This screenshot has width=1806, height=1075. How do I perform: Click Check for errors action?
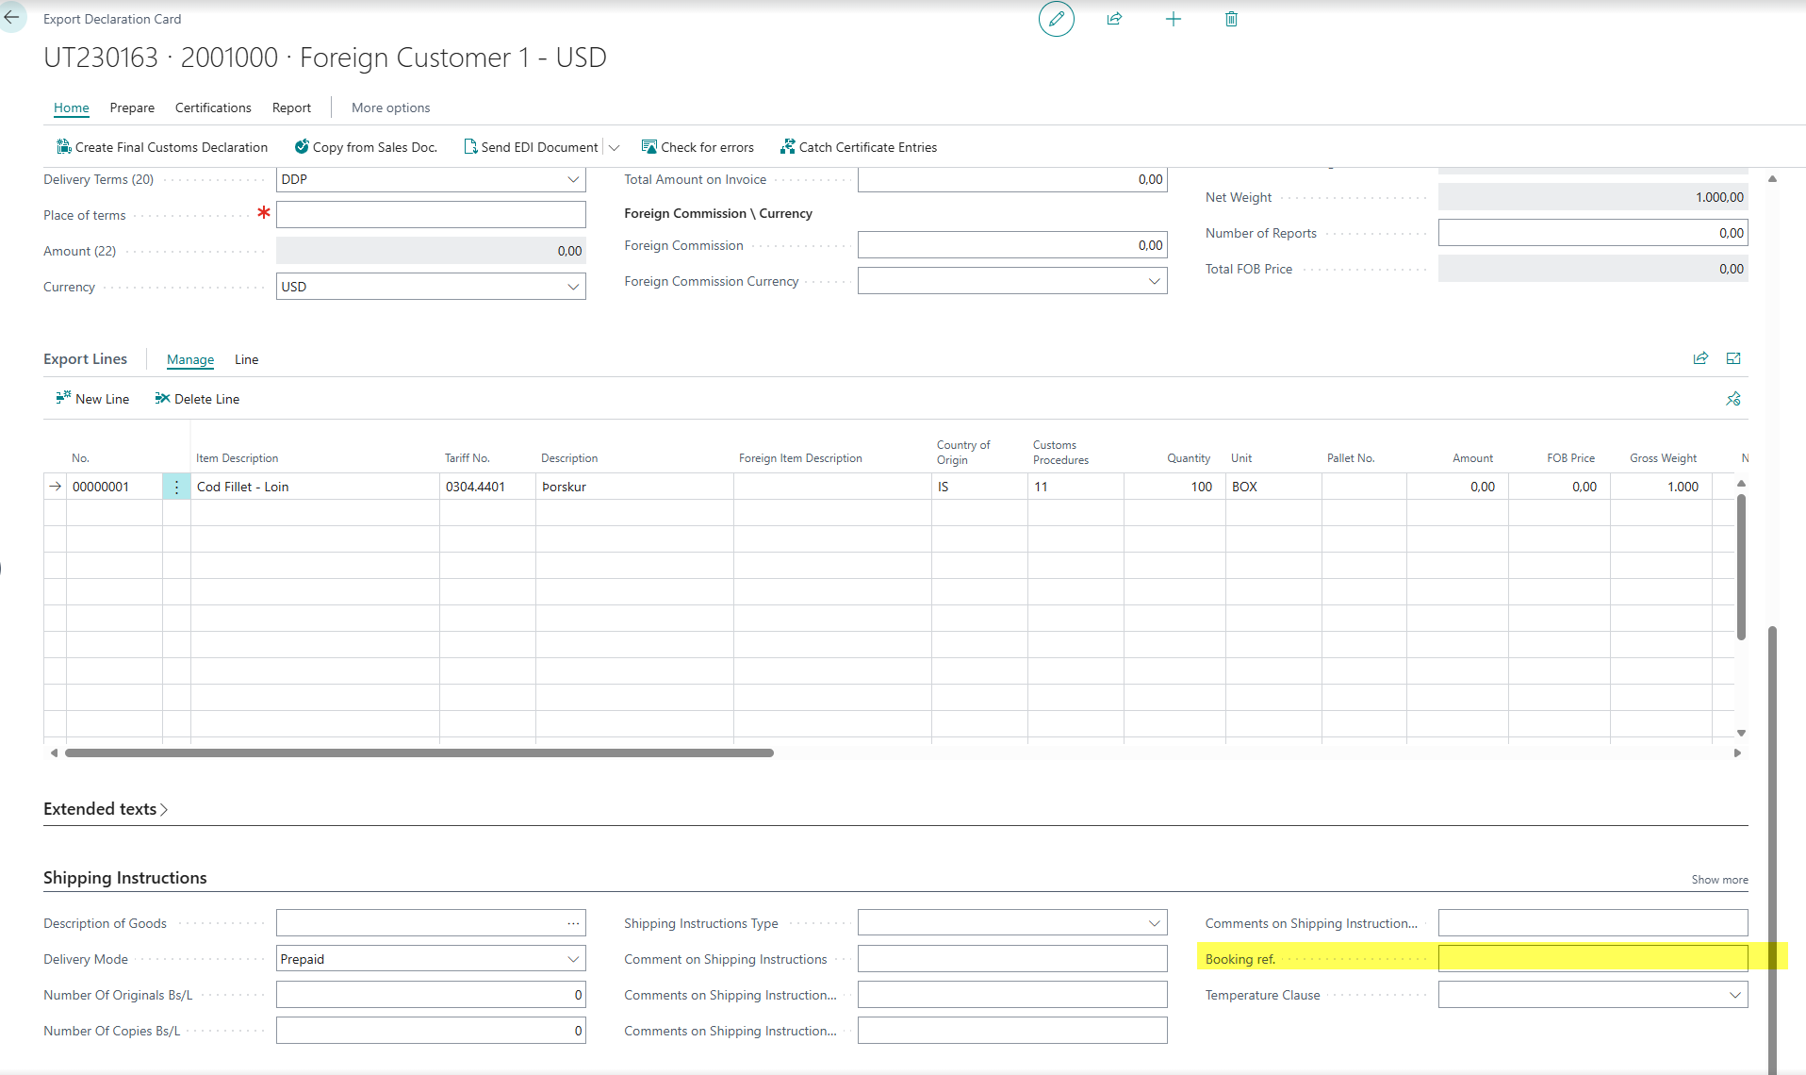click(698, 147)
